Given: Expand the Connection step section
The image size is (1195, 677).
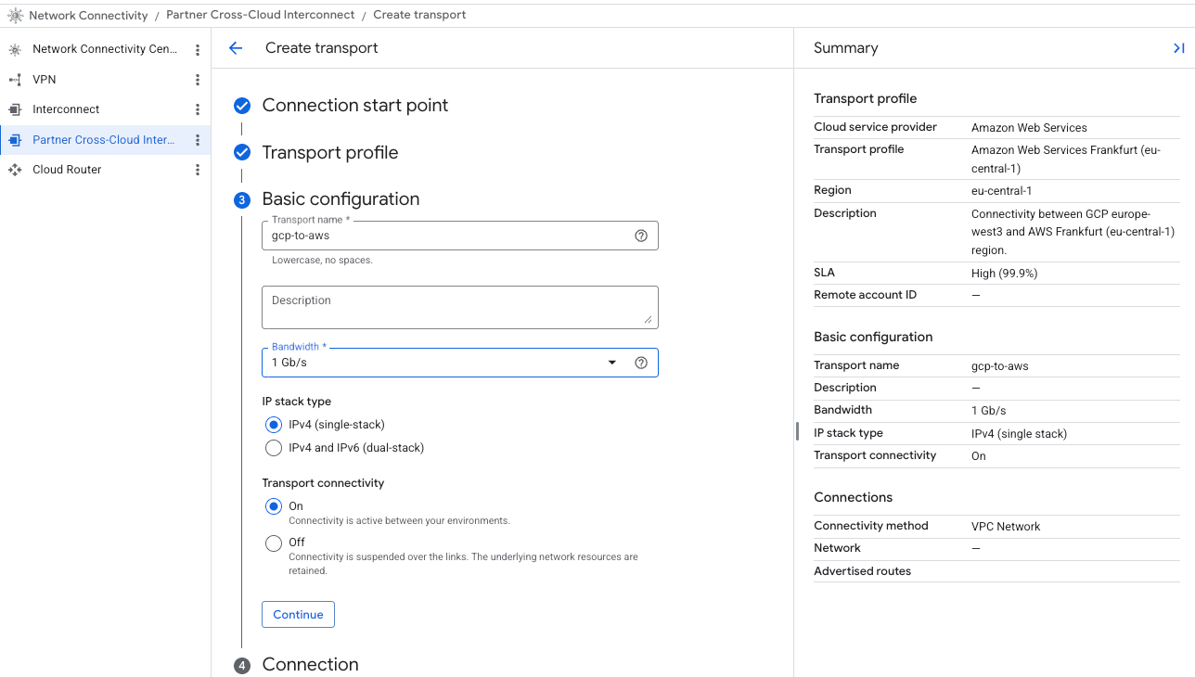Looking at the screenshot, I should (x=310, y=665).
